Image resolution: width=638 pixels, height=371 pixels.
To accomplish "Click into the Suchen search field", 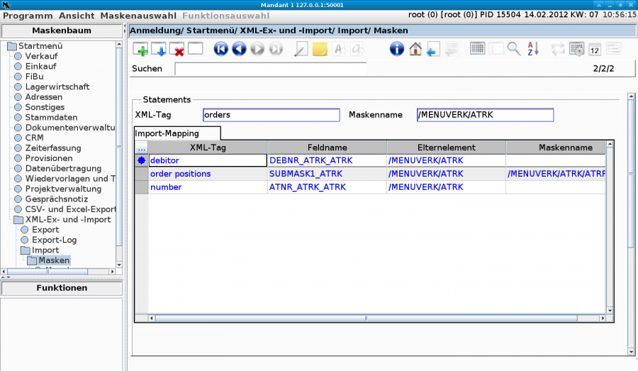I will [x=271, y=68].
